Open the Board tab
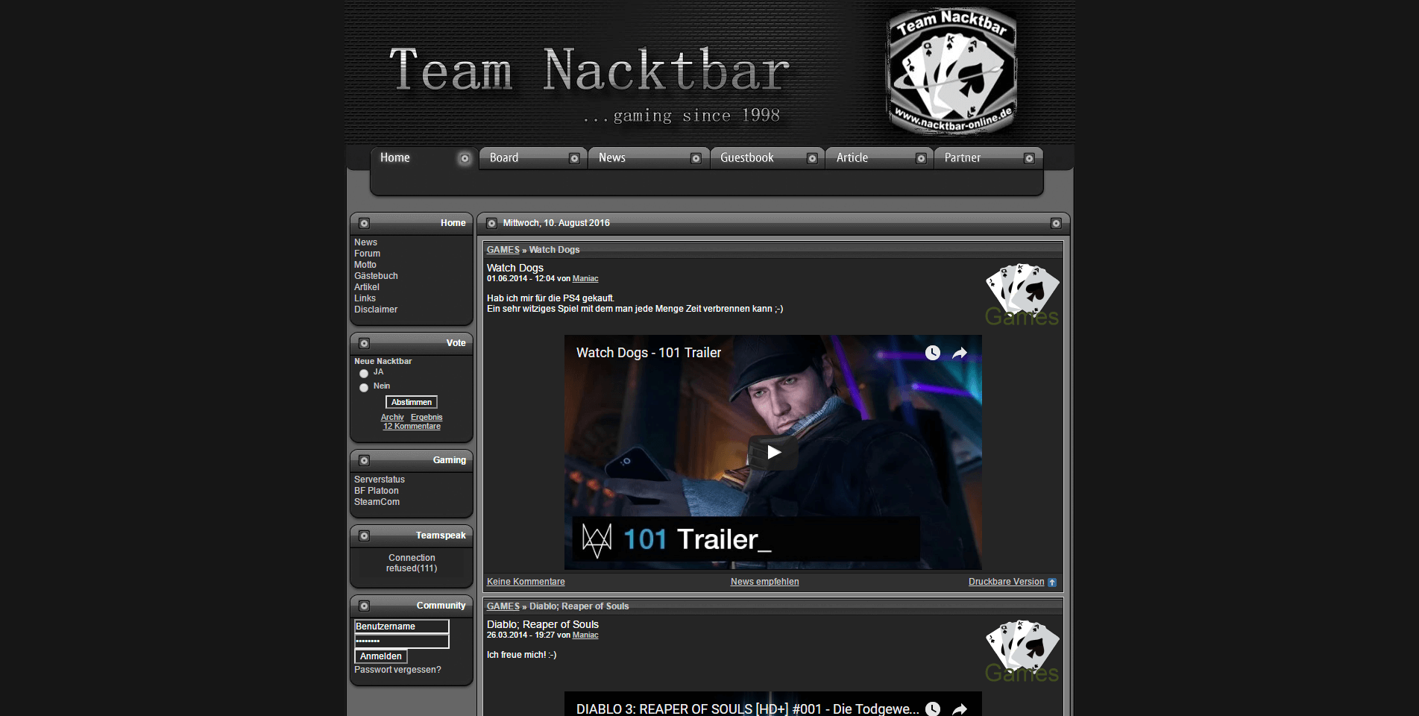This screenshot has height=716, width=1419. coord(504,157)
